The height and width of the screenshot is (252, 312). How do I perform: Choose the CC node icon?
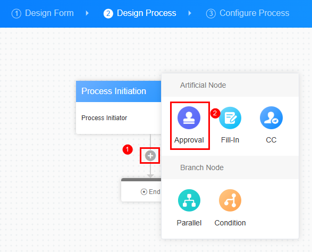coord(271,117)
